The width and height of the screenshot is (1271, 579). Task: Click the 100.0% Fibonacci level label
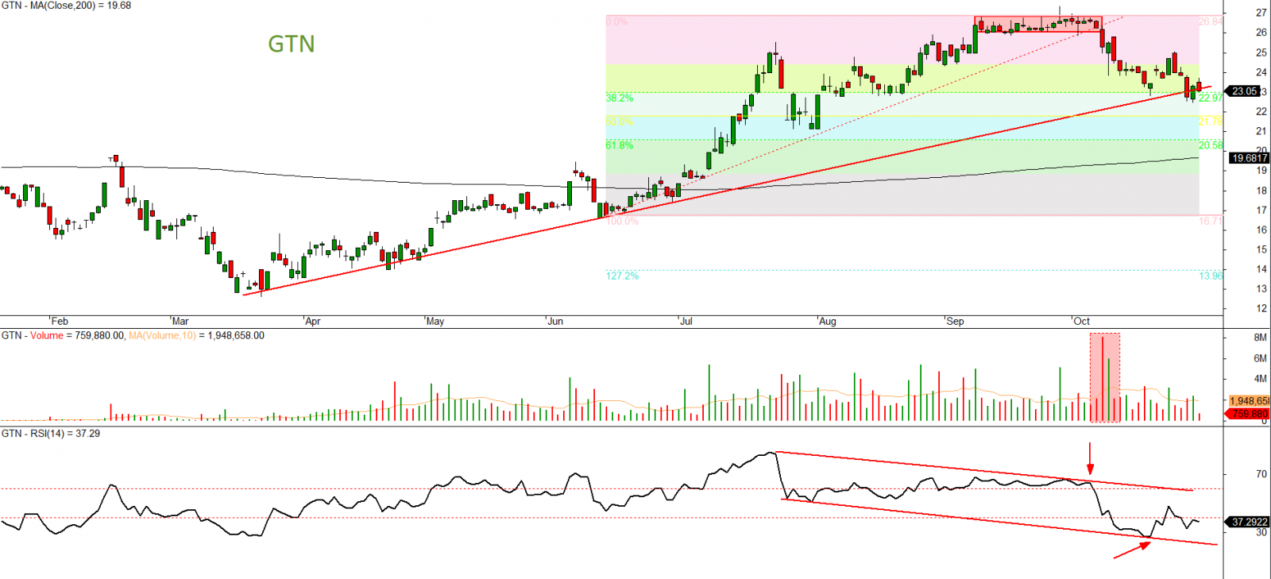[622, 221]
